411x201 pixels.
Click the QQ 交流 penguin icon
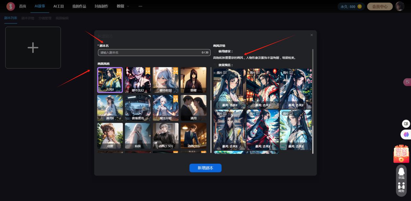401,173
